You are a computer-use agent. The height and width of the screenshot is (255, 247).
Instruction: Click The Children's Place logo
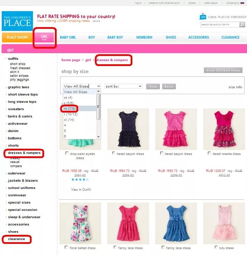pyautogui.click(x=17, y=21)
